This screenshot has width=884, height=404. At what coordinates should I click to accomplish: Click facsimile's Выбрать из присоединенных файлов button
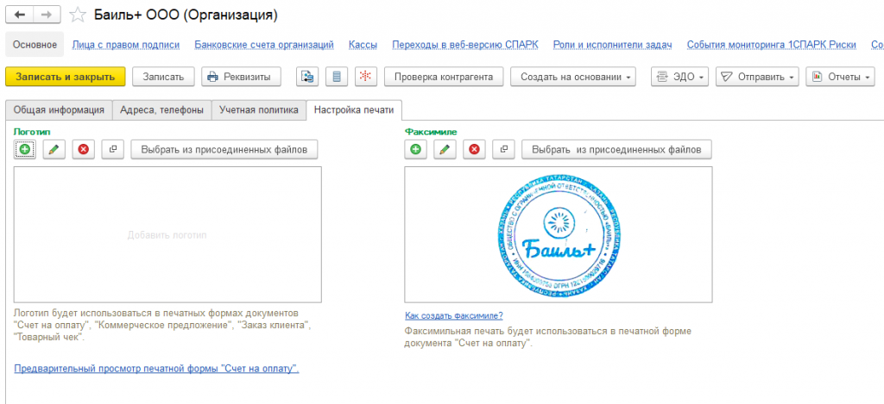click(616, 150)
